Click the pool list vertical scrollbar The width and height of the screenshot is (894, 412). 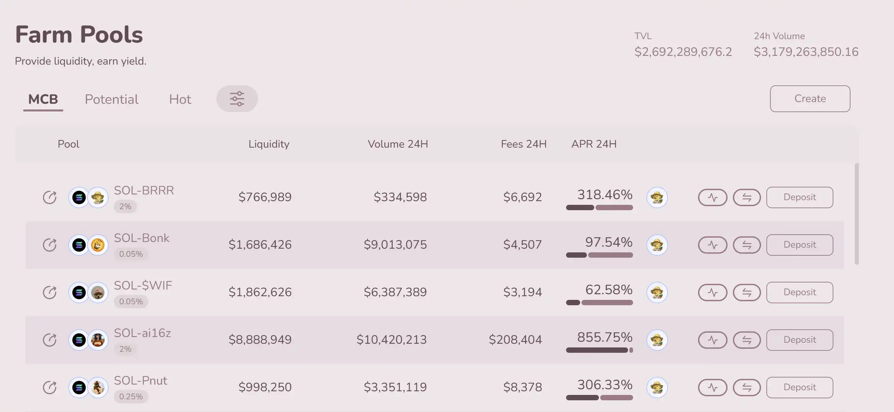(856, 214)
